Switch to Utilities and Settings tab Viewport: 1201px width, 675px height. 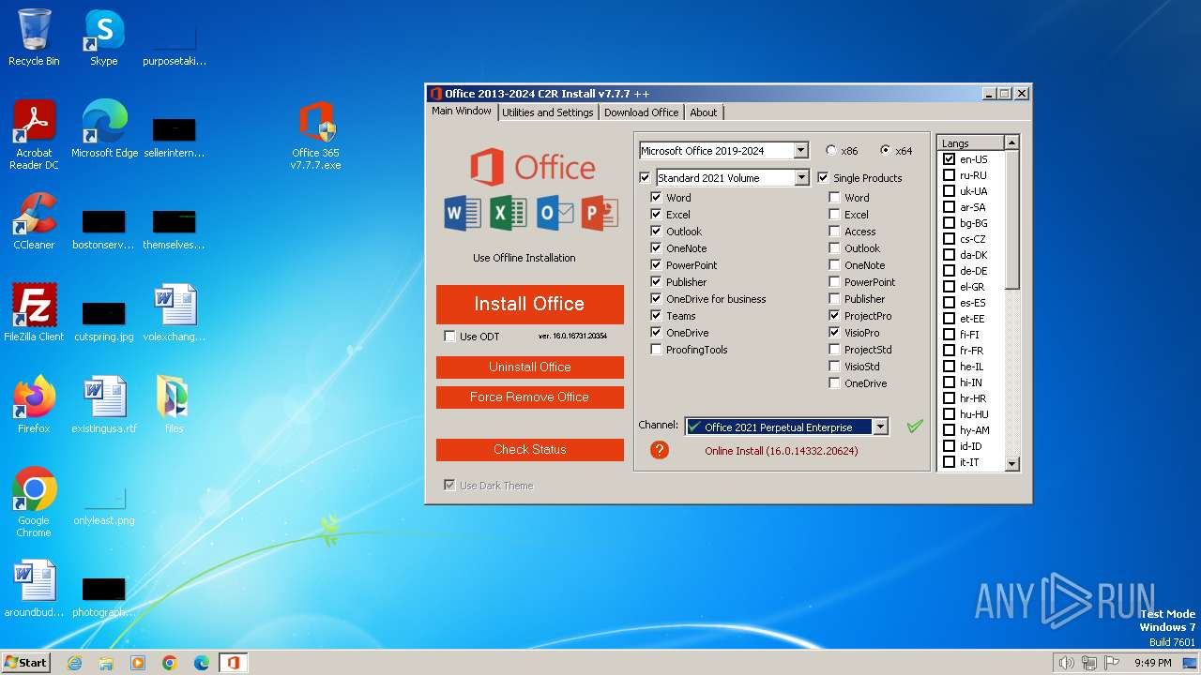pyautogui.click(x=547, y=112)
